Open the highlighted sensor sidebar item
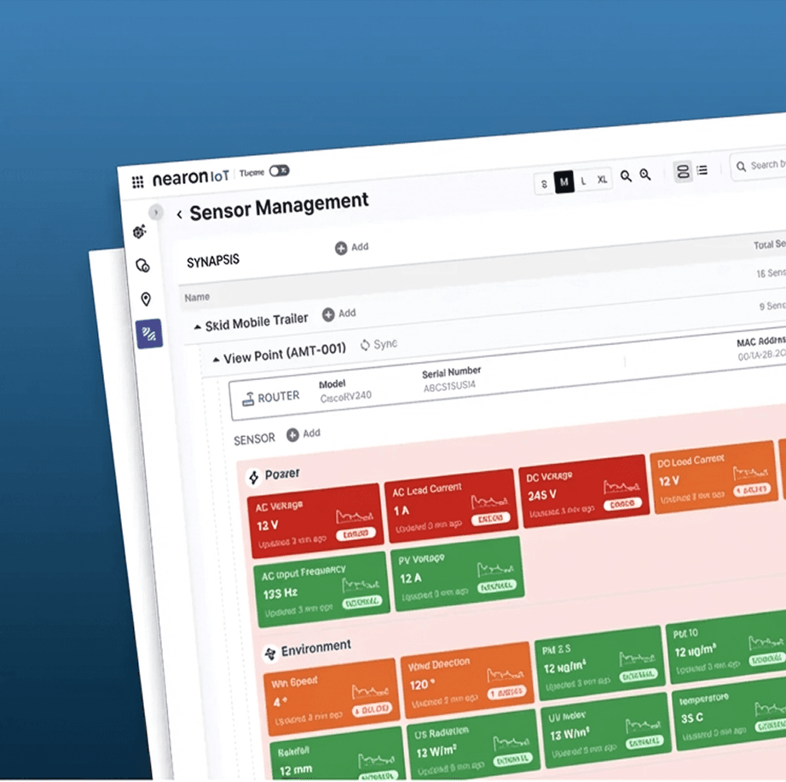The height and width of the screenshot is (782, 786). [x=148, y=334]
